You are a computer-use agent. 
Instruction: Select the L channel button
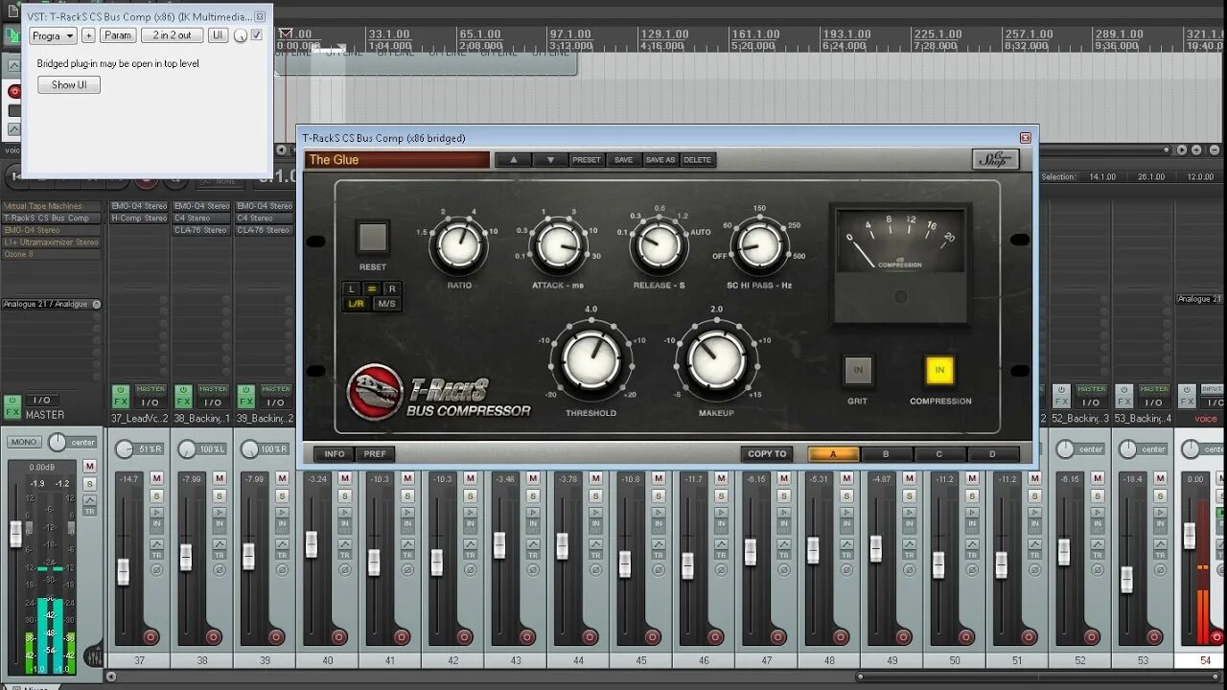[x=352, y=287]
